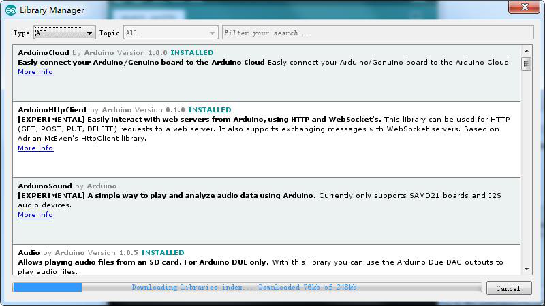
Task: Click Version 1.0.5 text of Audio
Action: (113, 252)
